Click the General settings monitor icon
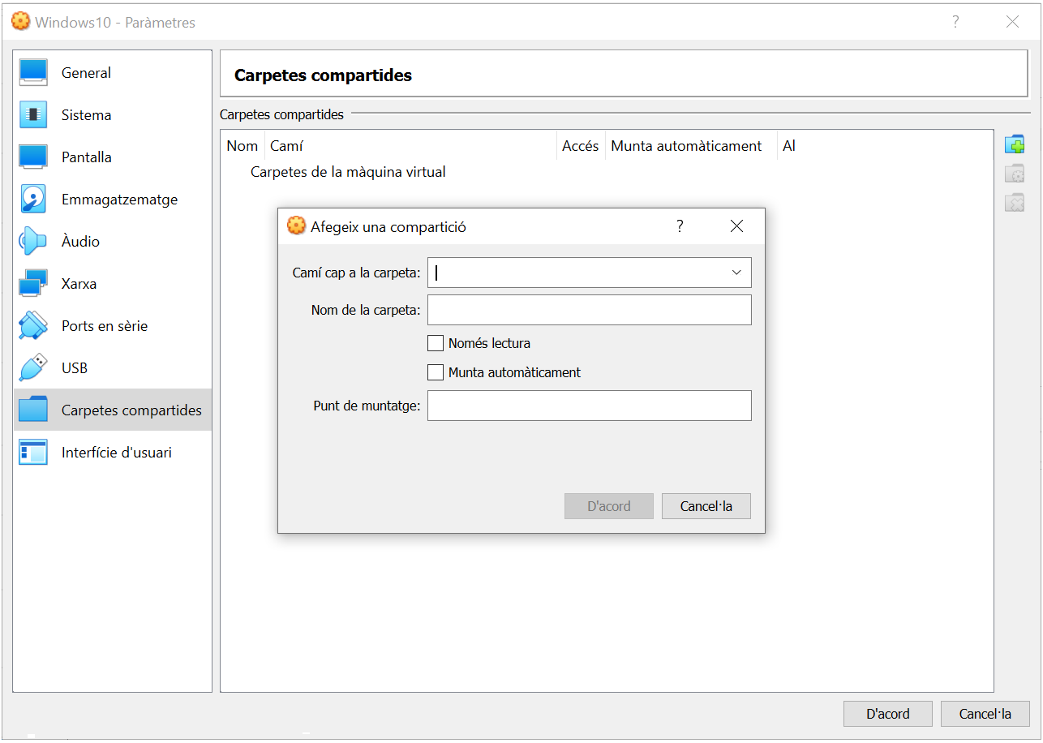 coord(33,73)
